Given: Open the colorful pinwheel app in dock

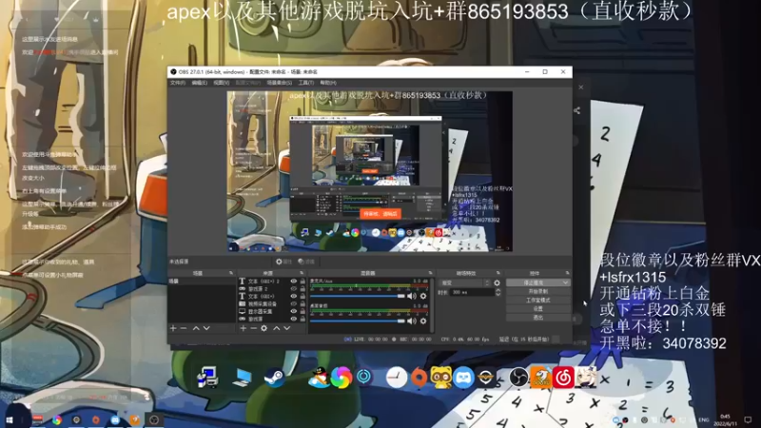Looking at the screenshot, I should click(341, 378).
